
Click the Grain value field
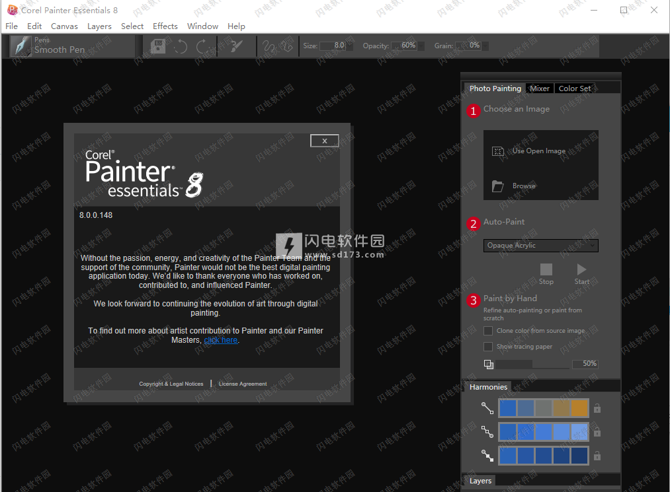coord(468,46)
